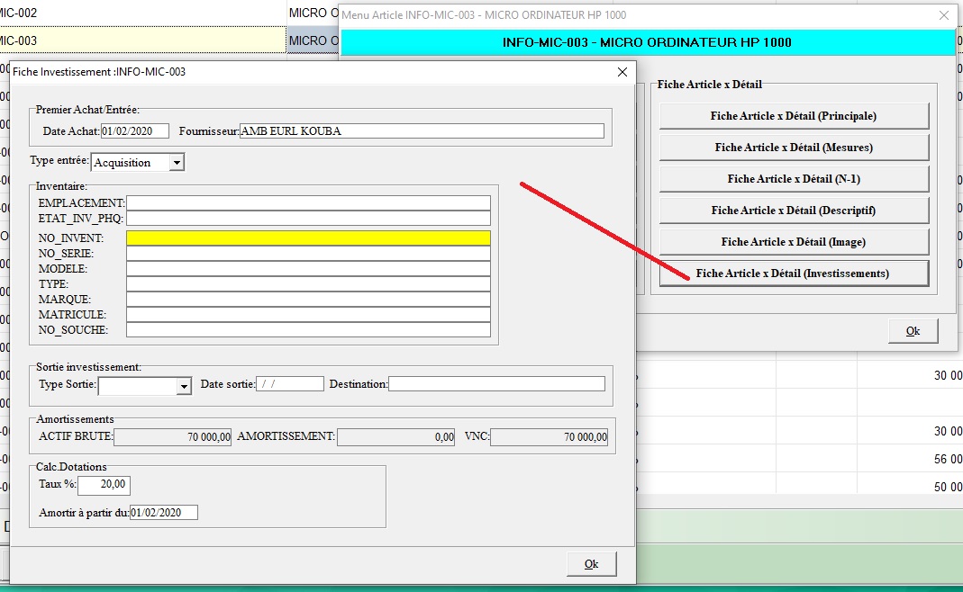Image resolution: width=963 pixels, height=592 pixels.
Task: Edit the Fournisseur field
Action: click(x=421, y=131)
